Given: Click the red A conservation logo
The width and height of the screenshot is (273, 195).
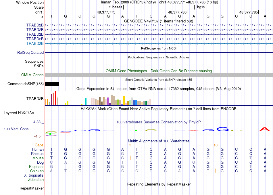Looking at the screenshot, I should (265, 129).
